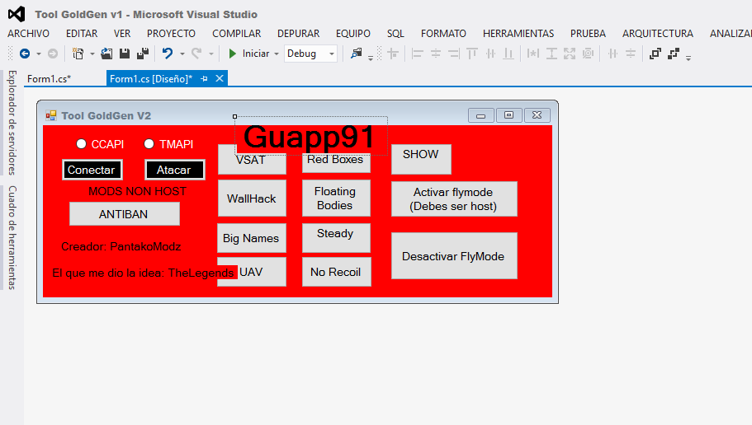Click the grayed Redo arrow icon

(196, 53)
